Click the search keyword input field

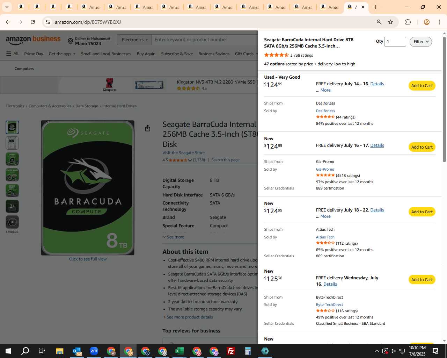point(205,40)
